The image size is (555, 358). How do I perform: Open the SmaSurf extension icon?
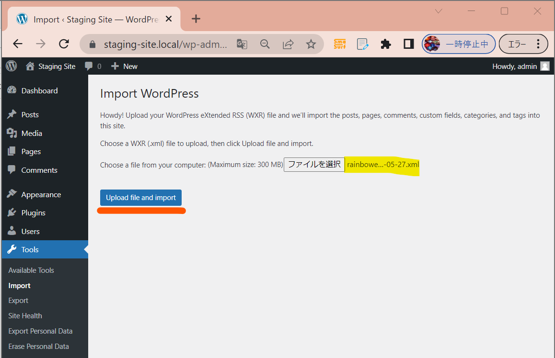click(x=340, y=44)
